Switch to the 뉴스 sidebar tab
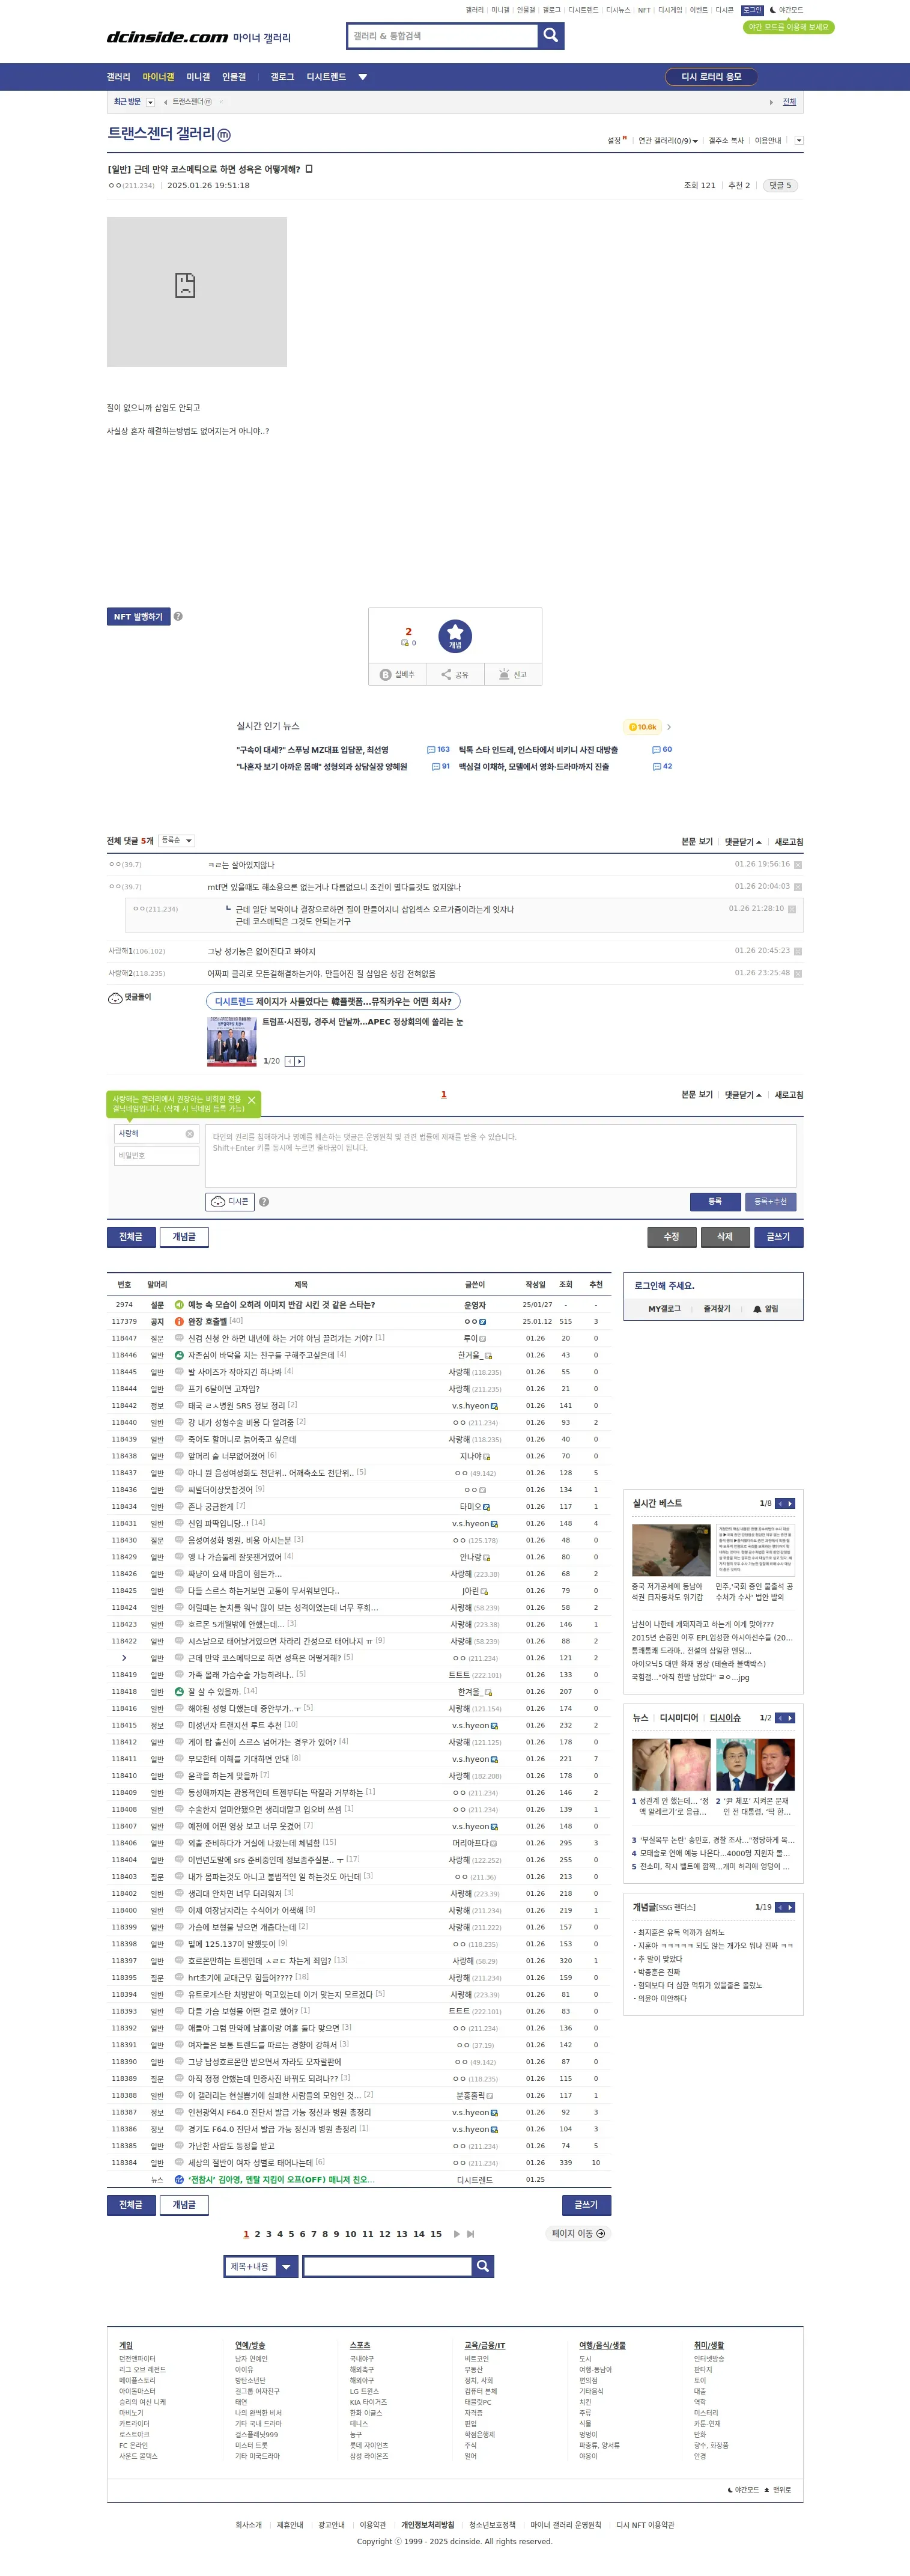 (640, 1718)
